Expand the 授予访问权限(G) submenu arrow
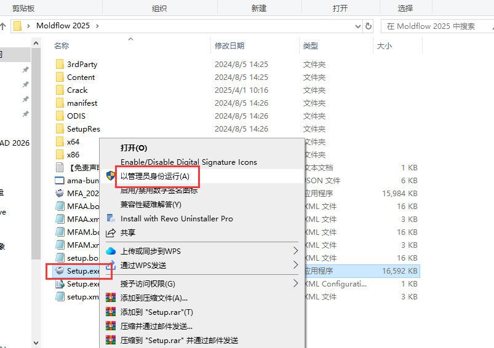Screen dimensions: 494x348 pyautogui.click(x=295, y=283)
